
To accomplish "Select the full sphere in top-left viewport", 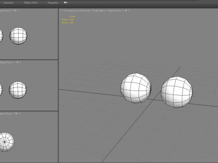I will (x=18, y=36).
